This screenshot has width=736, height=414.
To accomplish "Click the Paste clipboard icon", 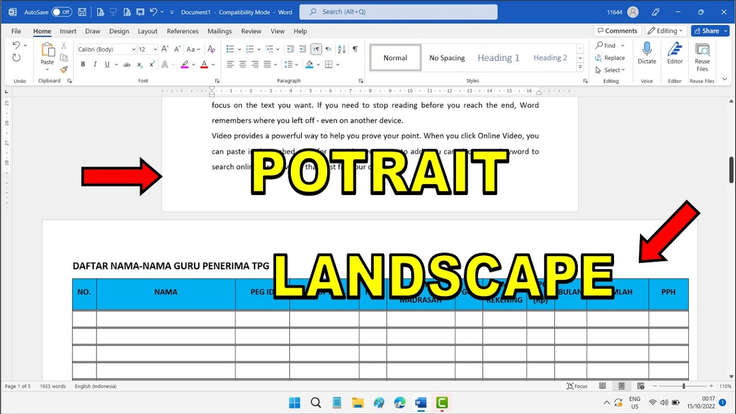I will click(47, 50).
